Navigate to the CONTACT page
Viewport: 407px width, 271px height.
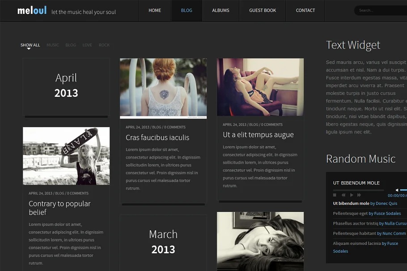coord(305,11)
